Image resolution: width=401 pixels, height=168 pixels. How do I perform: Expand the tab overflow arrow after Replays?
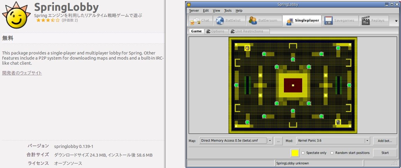pyautogui.click(x=396, y=21)
